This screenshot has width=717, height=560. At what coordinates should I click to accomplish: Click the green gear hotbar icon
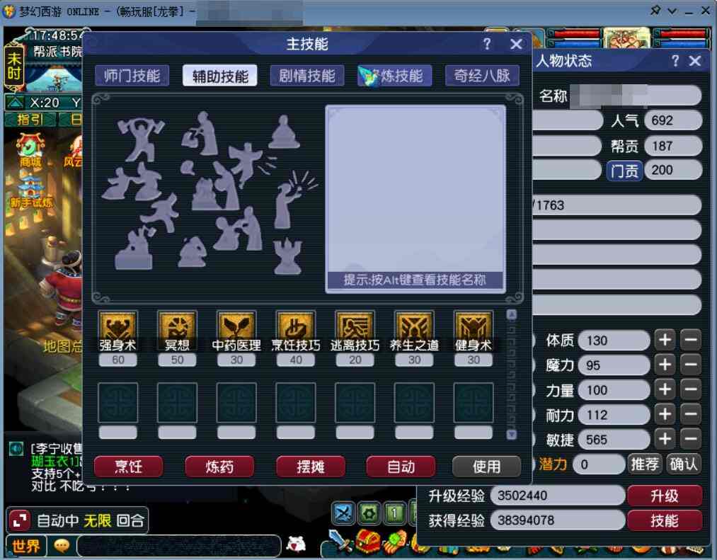coord(369,513)
